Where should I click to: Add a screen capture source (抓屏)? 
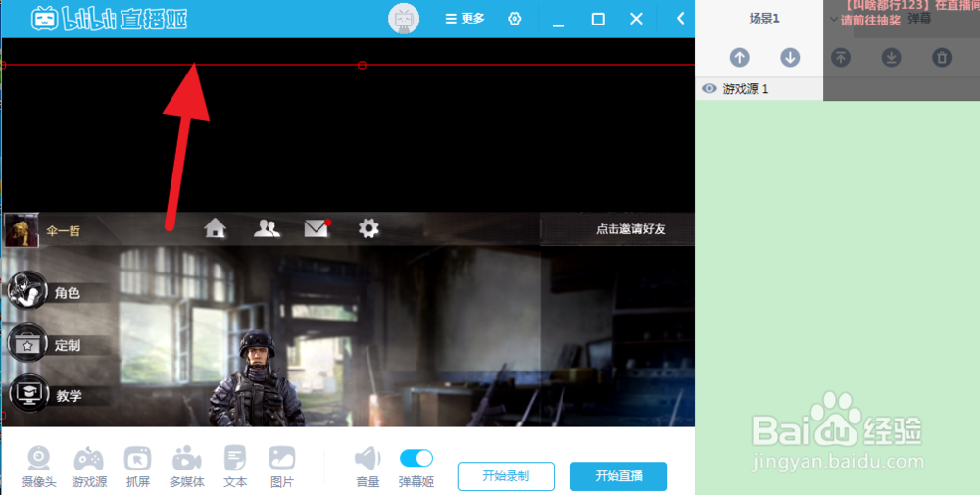[137, 467]
